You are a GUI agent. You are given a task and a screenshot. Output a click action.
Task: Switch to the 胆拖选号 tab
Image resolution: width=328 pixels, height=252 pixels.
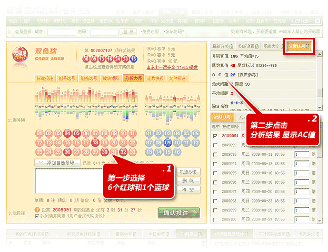[89, 78]
